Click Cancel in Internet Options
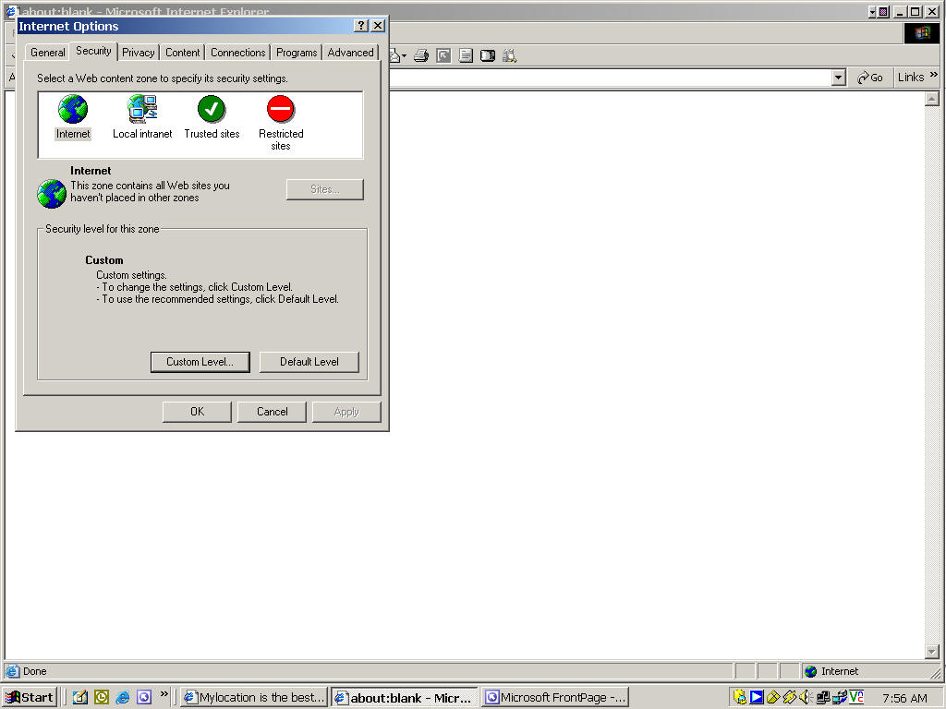 273,412
